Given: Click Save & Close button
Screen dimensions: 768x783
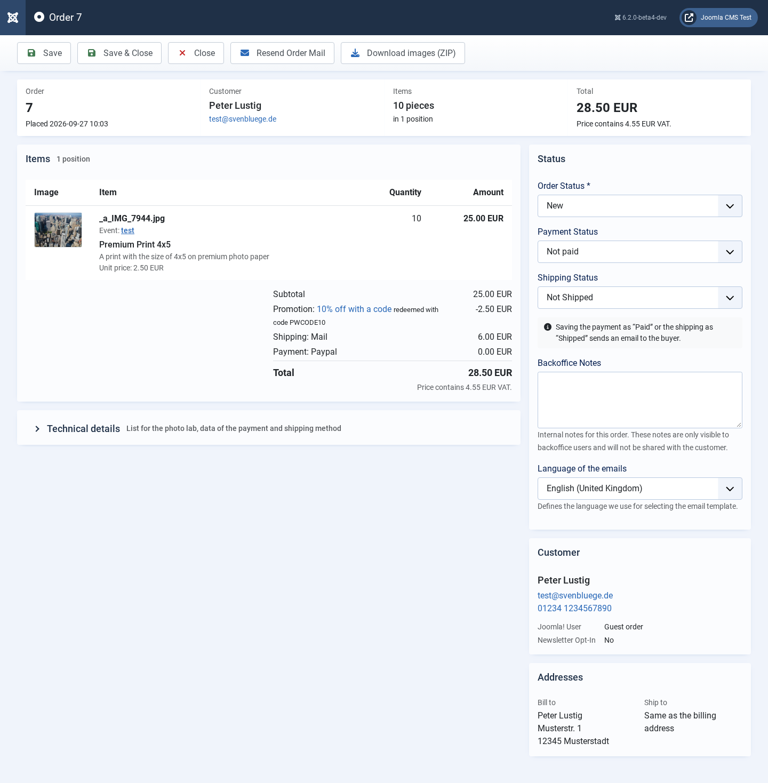Looking at the screenshot, I should point(119,53).
